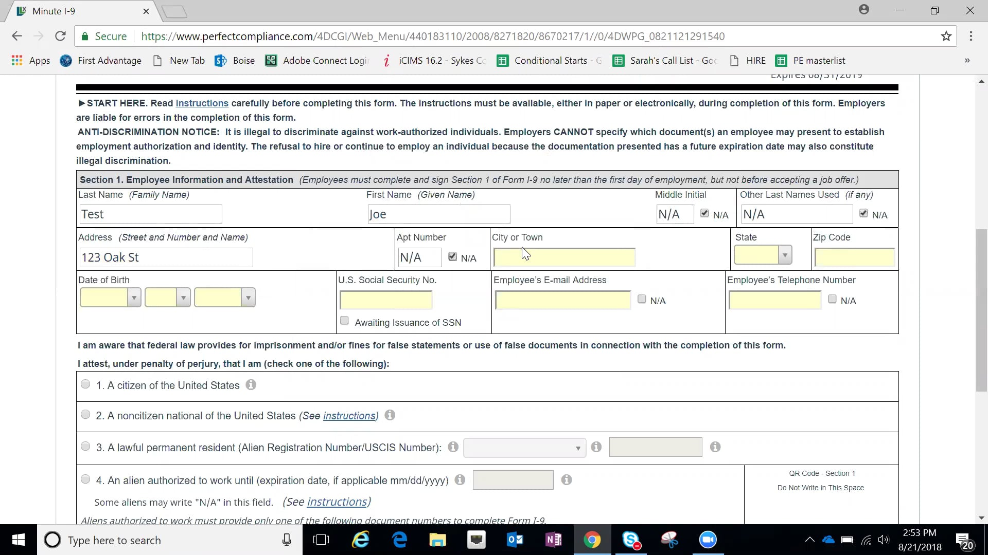
Task: Check Awaiting Issuance of SSN box
Action: point(345,321)
